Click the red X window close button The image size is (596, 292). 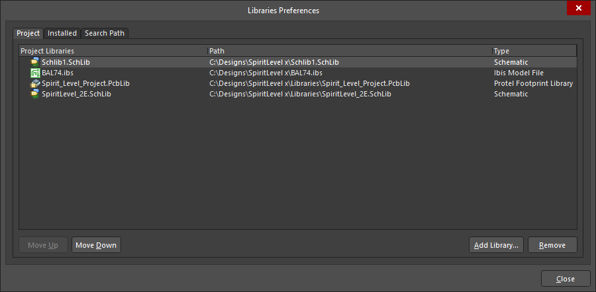579,8
